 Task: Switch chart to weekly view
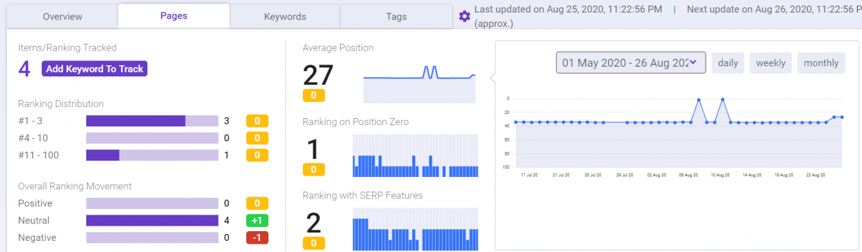pyautogui.click(x=771, y=62)
